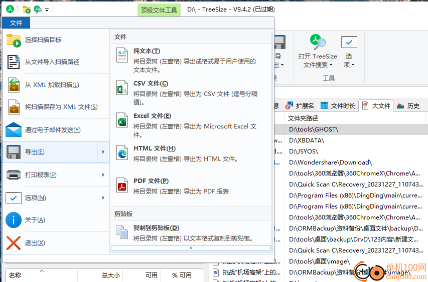Screen dimensions: 428x282
Task: Click the 导出 menu item
Action: click(x=50, y=152)
